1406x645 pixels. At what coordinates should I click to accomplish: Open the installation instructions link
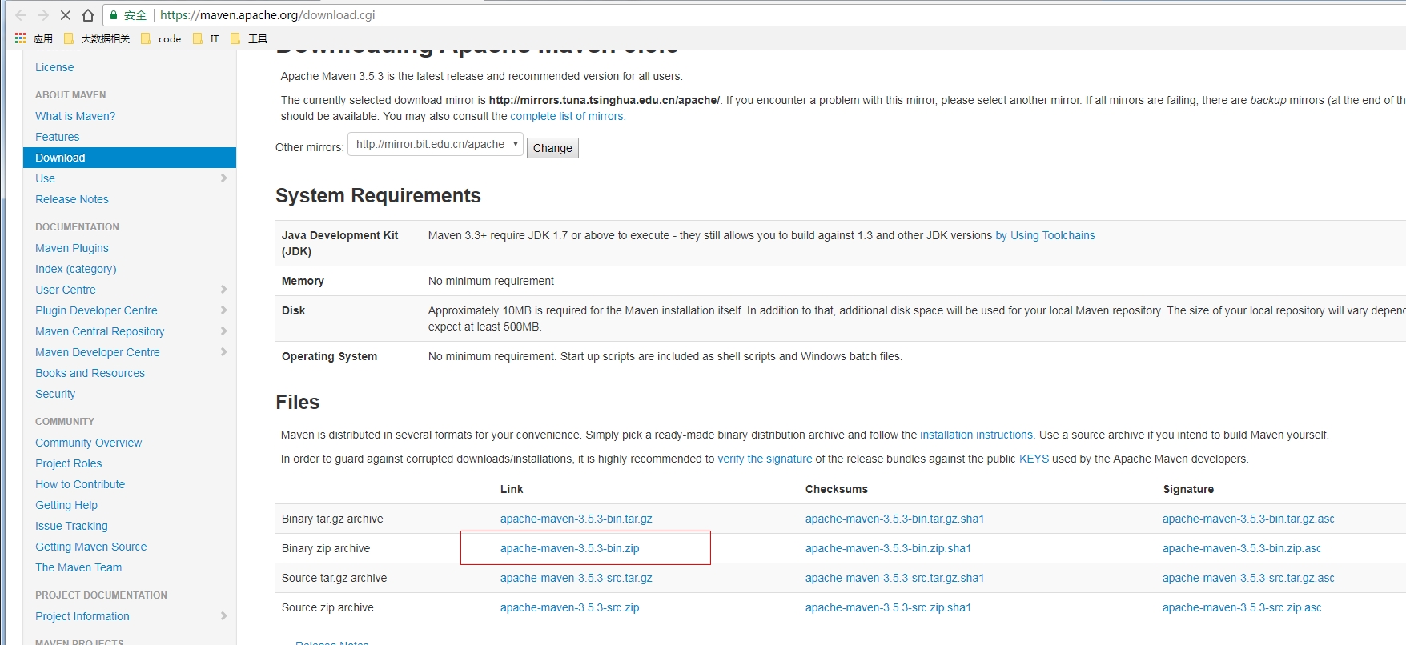tap(978, 435)
